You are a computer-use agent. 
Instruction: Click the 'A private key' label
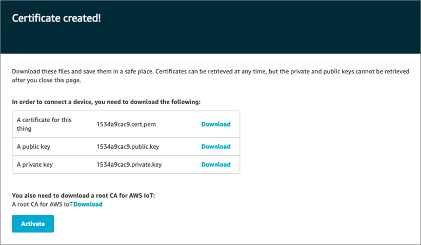(x=35, y=165)
